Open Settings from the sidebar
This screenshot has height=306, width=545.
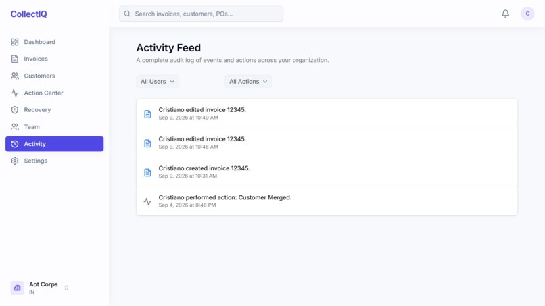(x=54, y=161)
